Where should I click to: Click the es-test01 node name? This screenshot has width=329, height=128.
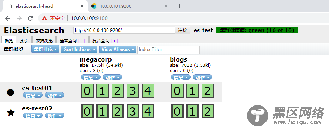click(37, 88)
